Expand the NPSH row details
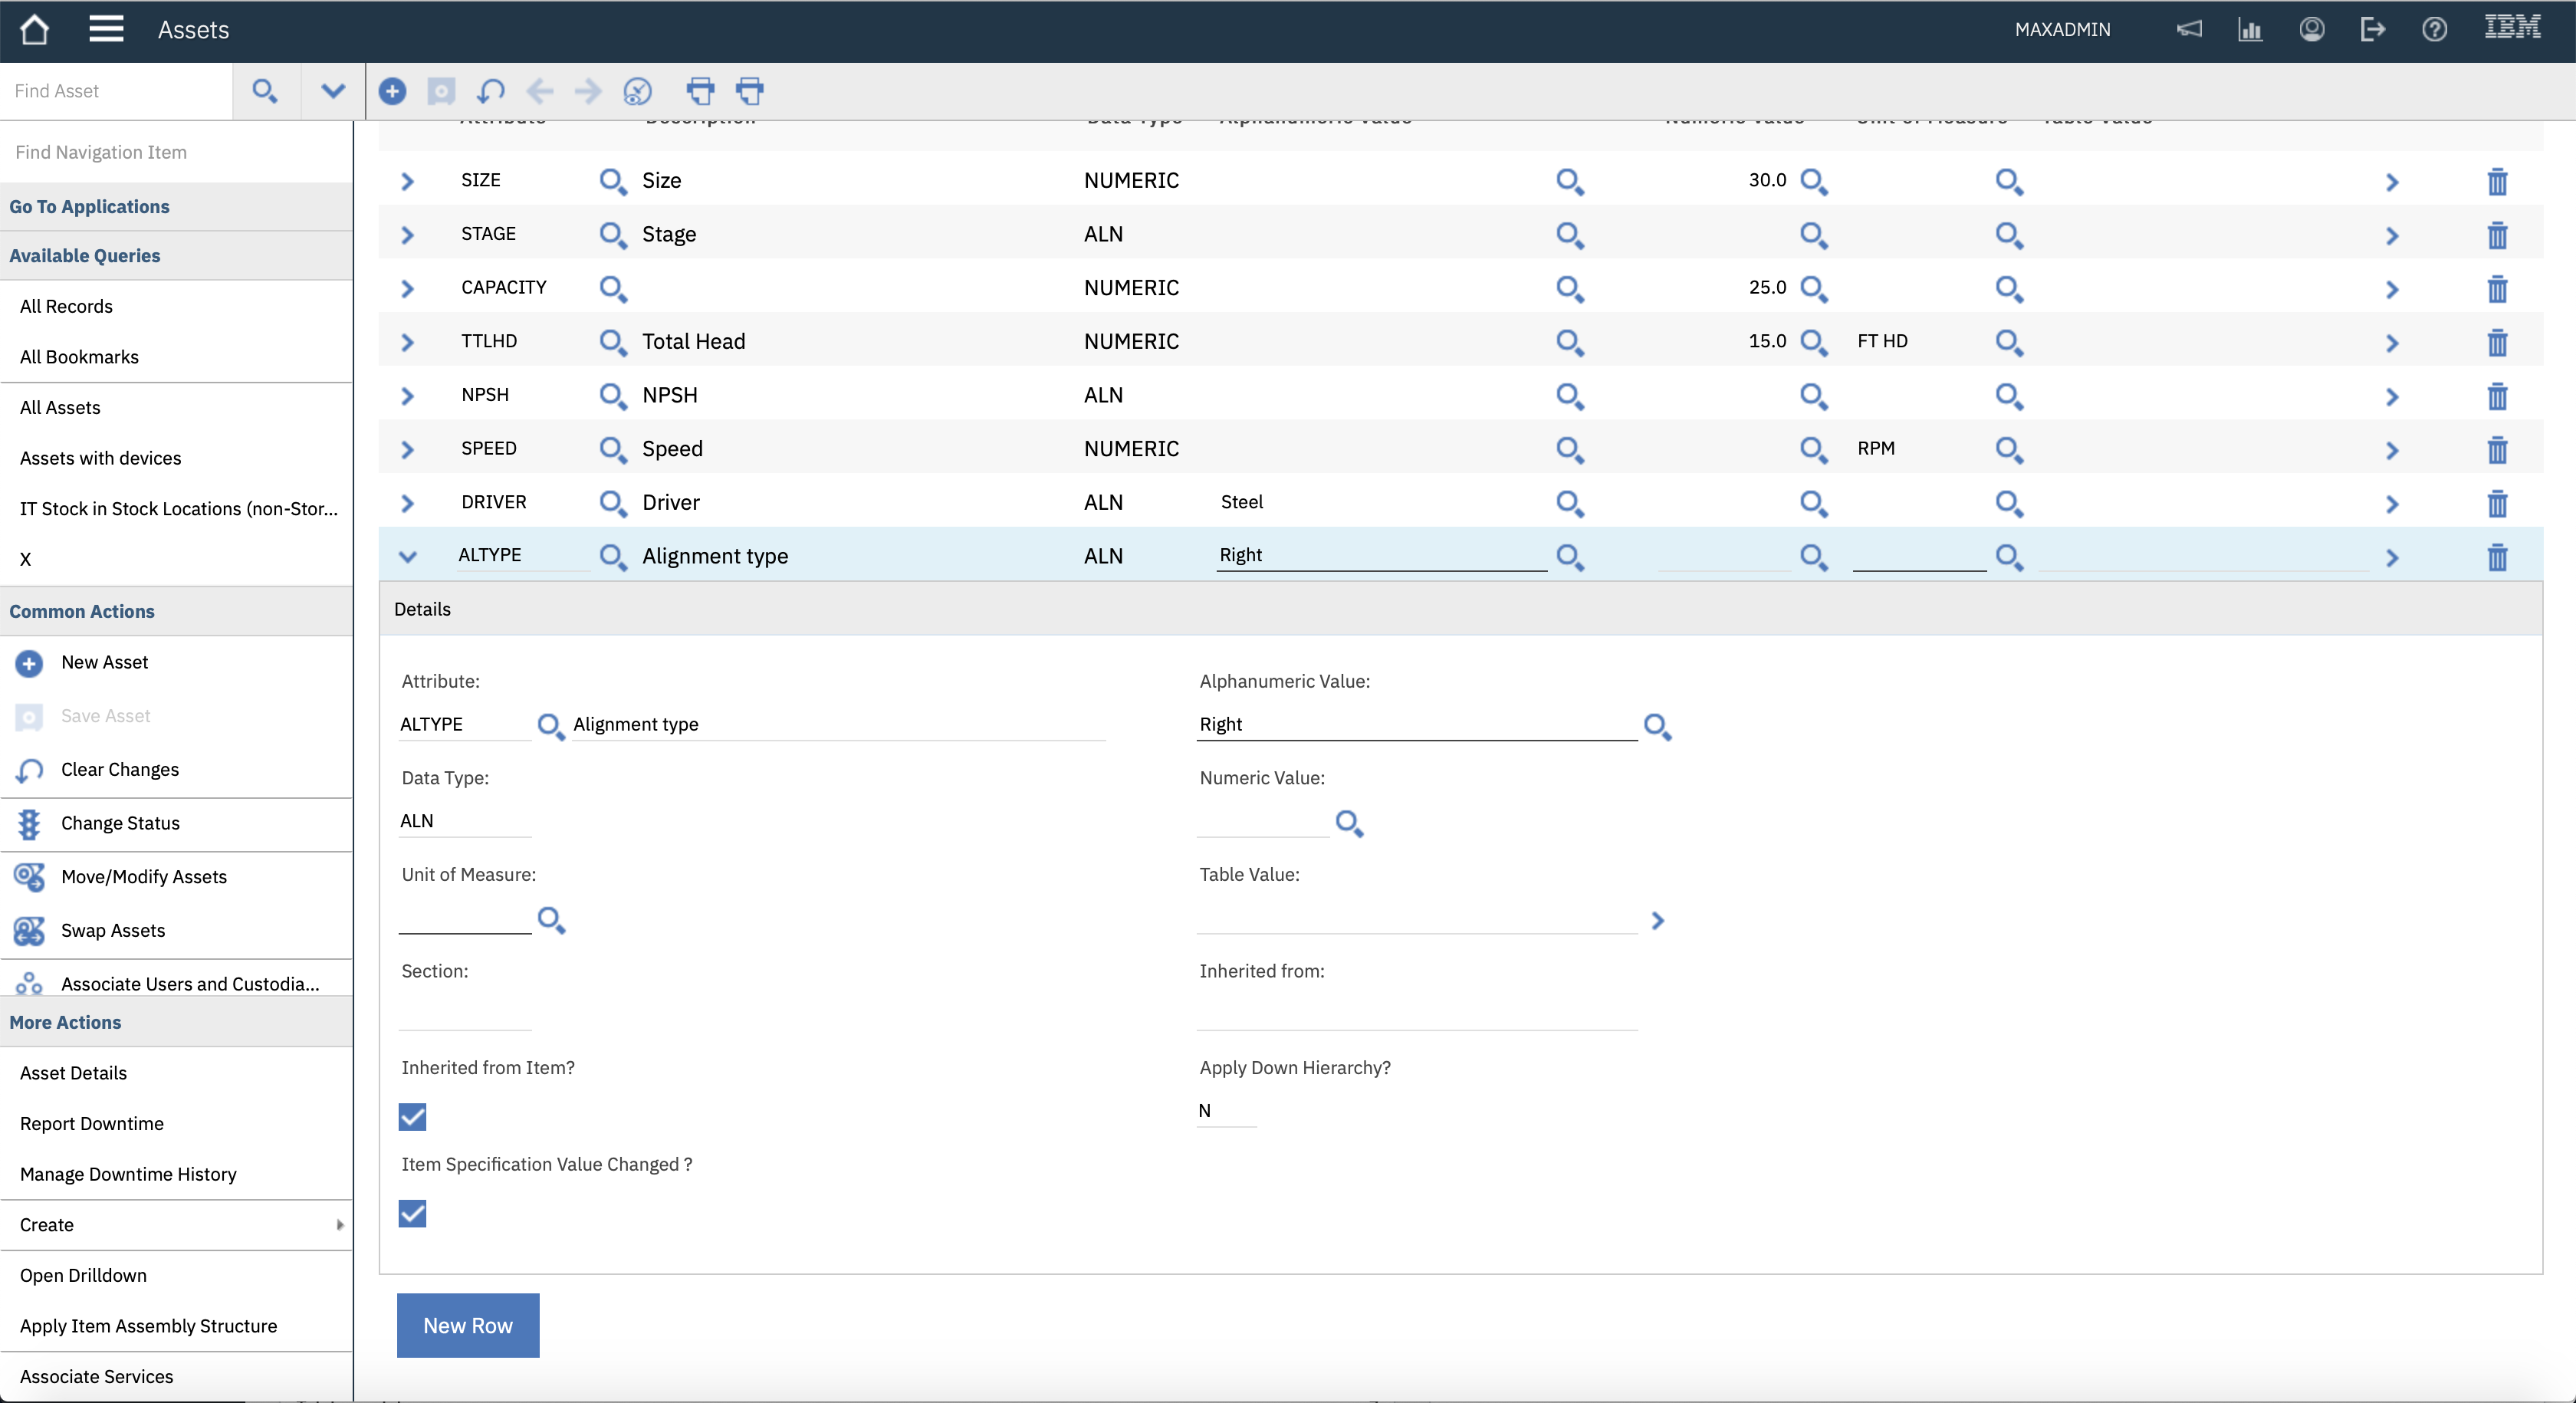Viewport: 2576px width, 1403px height. (407, 396)
